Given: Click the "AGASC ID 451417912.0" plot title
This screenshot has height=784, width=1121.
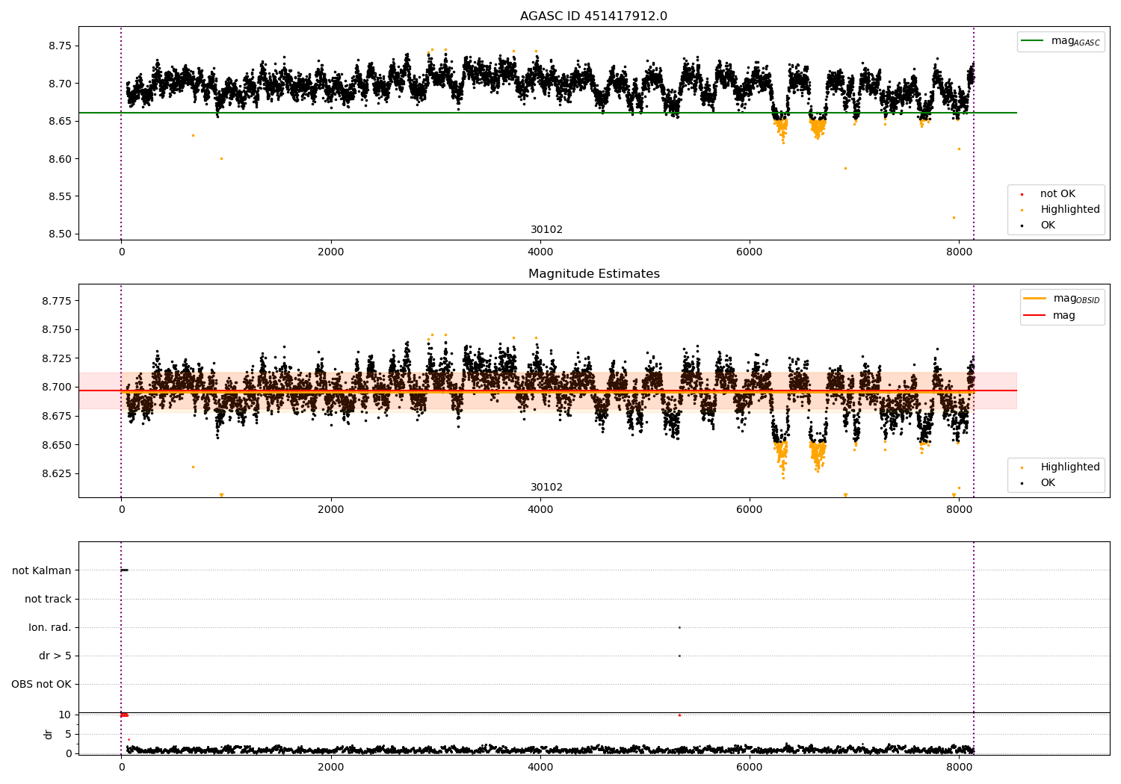Looking at the screenshot, I should coord(593,16).
